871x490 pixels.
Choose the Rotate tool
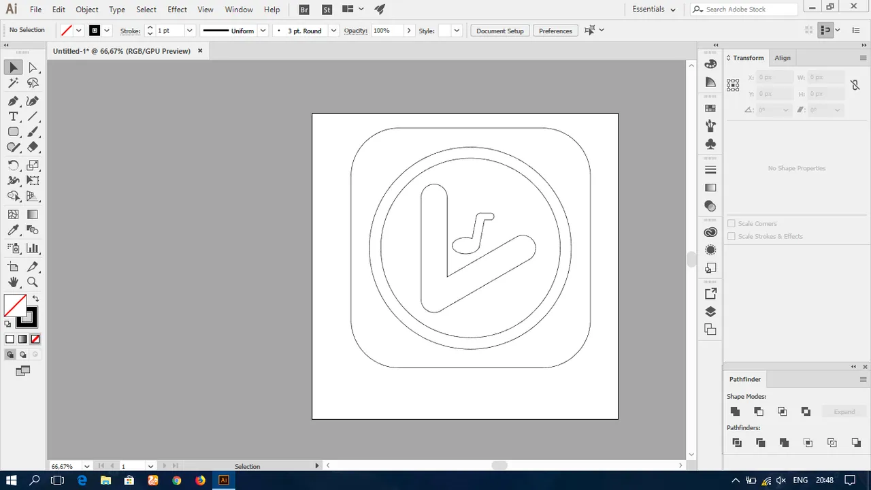(x=14, y=165)
